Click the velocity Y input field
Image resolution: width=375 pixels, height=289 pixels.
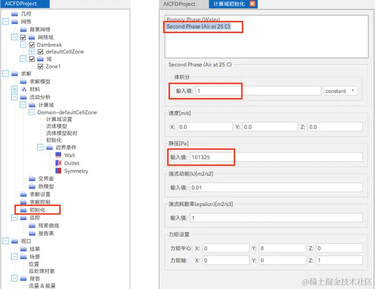(x=270, y=127)
